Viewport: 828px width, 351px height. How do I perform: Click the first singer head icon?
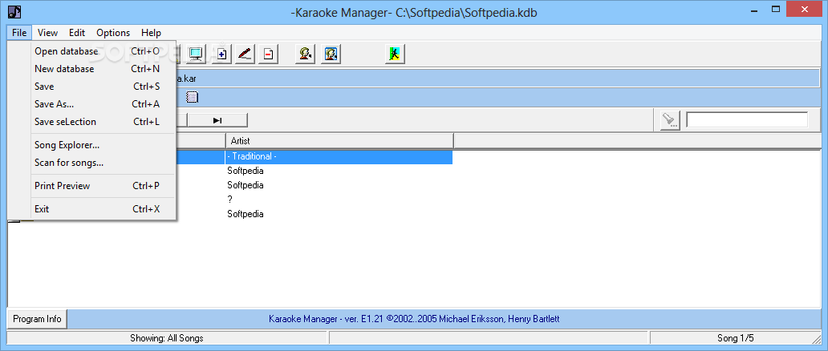(x=305, y=54)
